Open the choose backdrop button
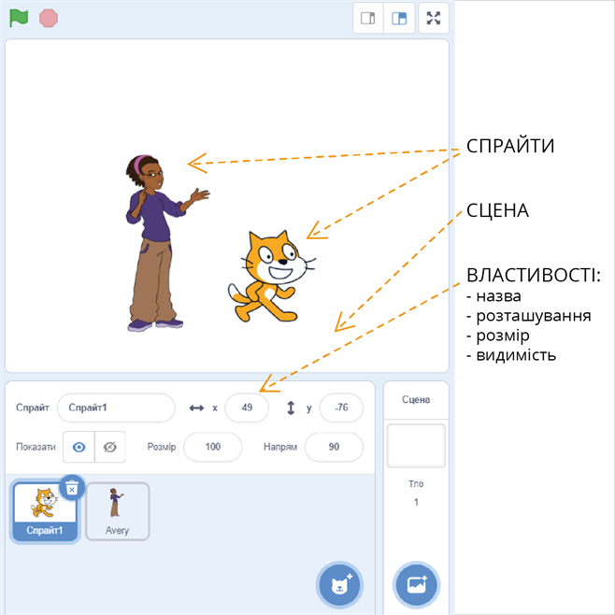 [416, 585]
